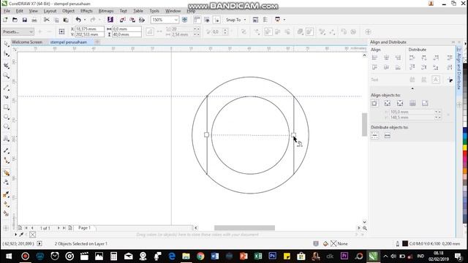Select the Freehand line tool
Screen dimensions: 468x263
coord(7,88)
